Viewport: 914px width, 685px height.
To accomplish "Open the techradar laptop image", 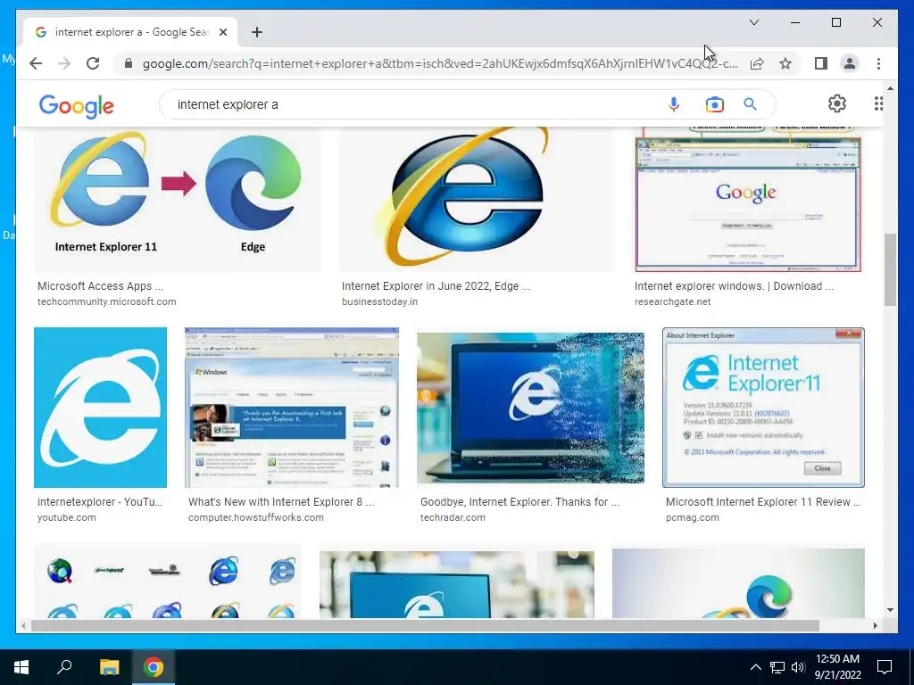I will (x=530, y=407).
